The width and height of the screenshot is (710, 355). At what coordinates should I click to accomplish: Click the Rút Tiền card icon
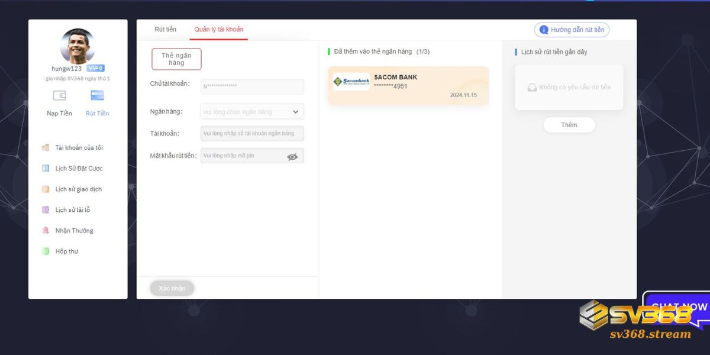[97, 95]
